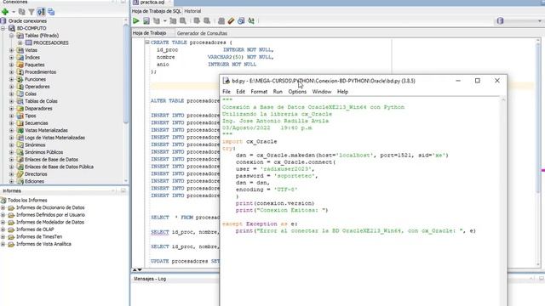Screen dimensions: 545x306
Task: Maximize the bd.py IDLE window
Action: [x=478, y=81]
